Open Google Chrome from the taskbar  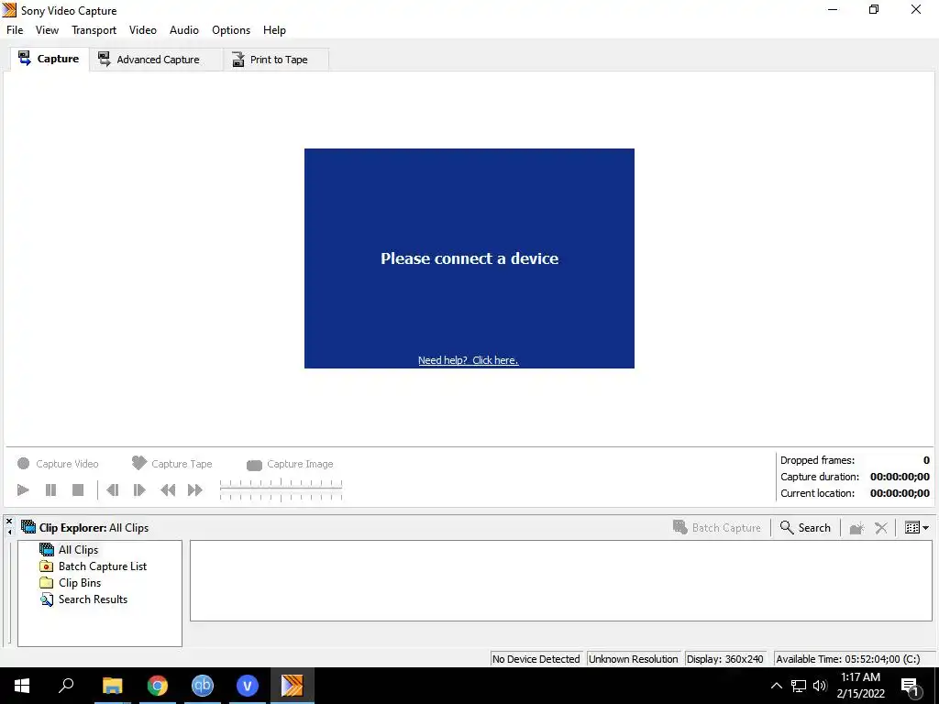(158, 686)
